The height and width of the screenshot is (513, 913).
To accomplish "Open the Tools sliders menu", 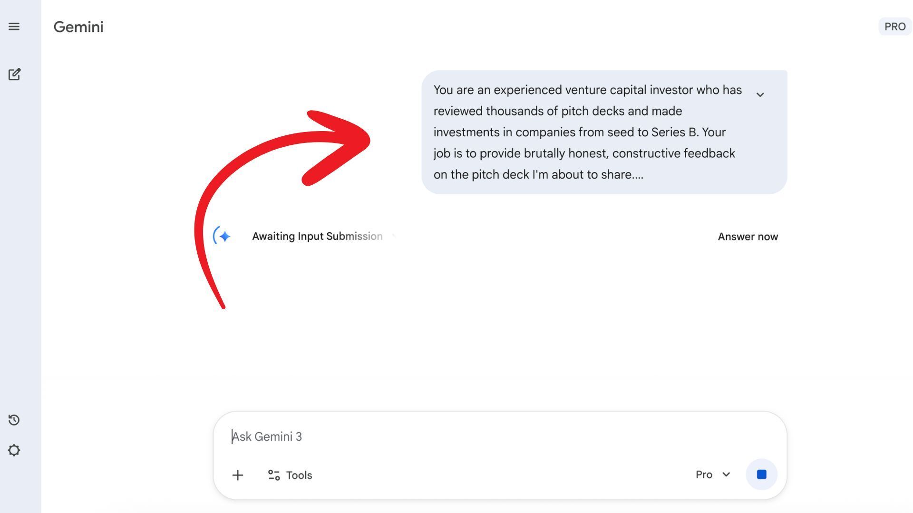I will point(274,475).
